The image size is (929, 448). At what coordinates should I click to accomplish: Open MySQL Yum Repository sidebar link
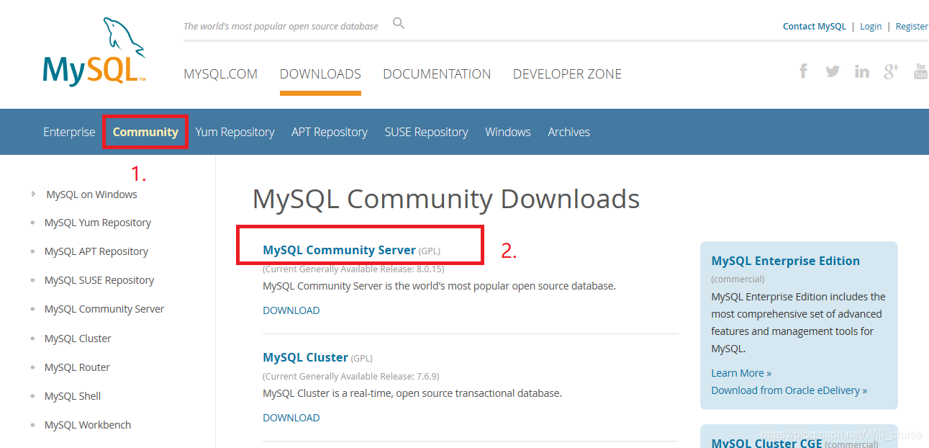pyautogui.click(x=98, y=223)
